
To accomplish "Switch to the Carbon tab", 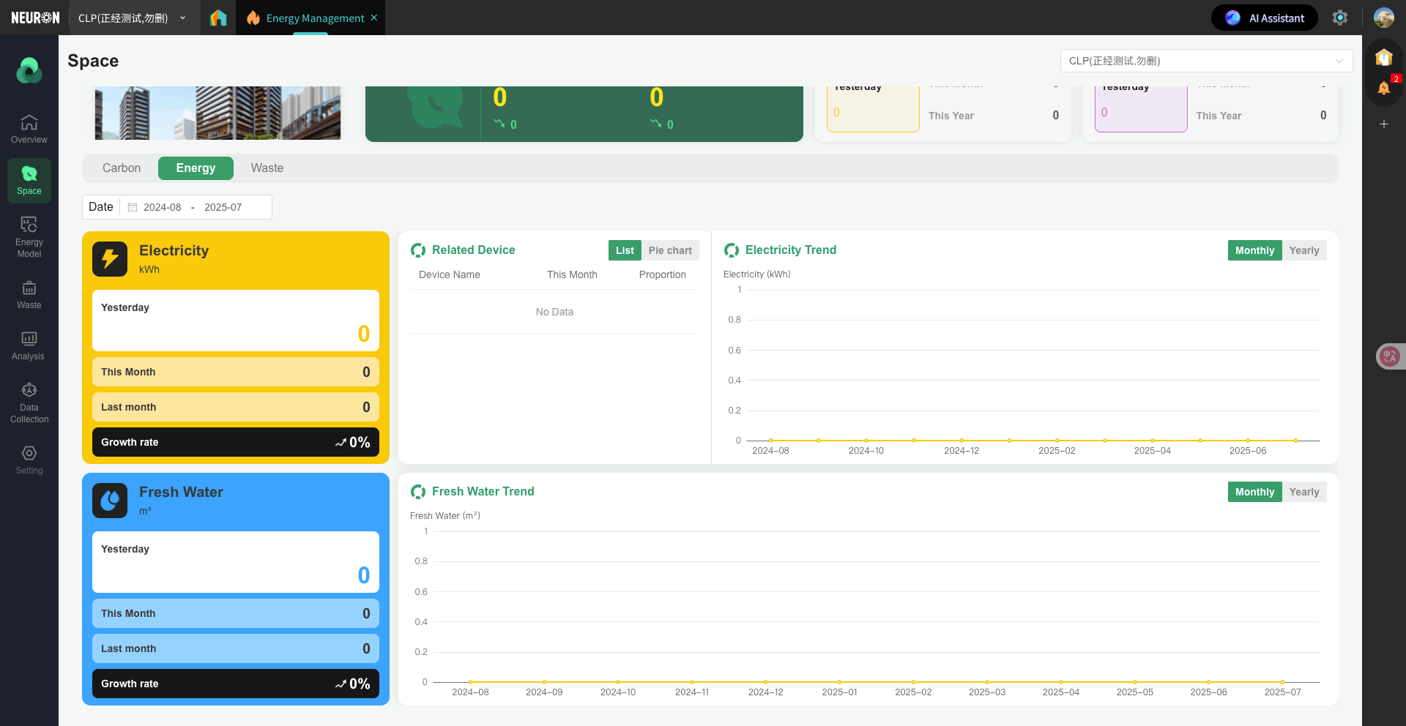I will click(122, 168).
